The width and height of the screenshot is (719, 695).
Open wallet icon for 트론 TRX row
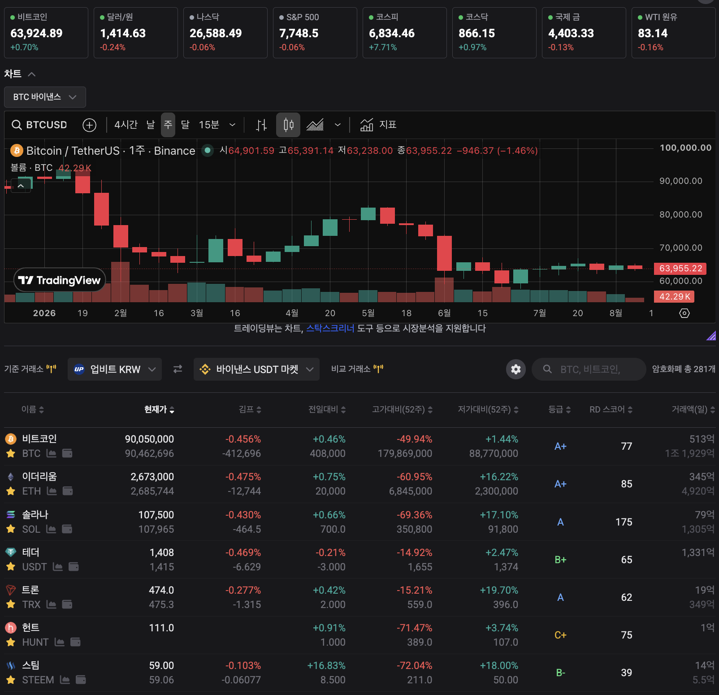(x=67, y=604)
